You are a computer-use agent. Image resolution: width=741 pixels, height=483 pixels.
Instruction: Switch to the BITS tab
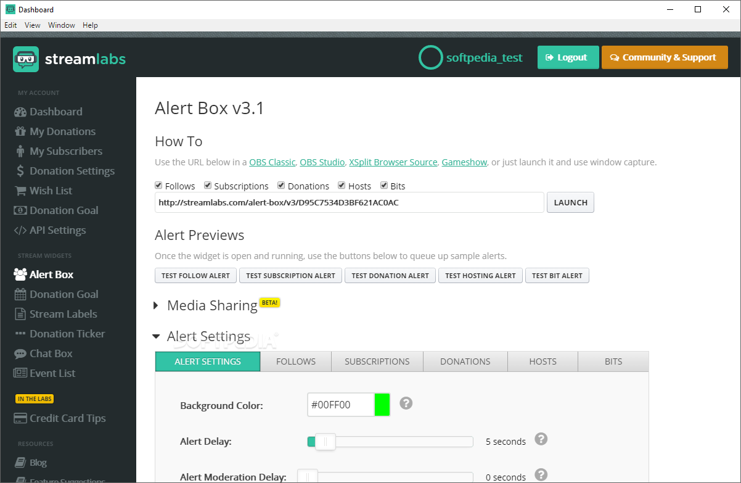[613, 361]
